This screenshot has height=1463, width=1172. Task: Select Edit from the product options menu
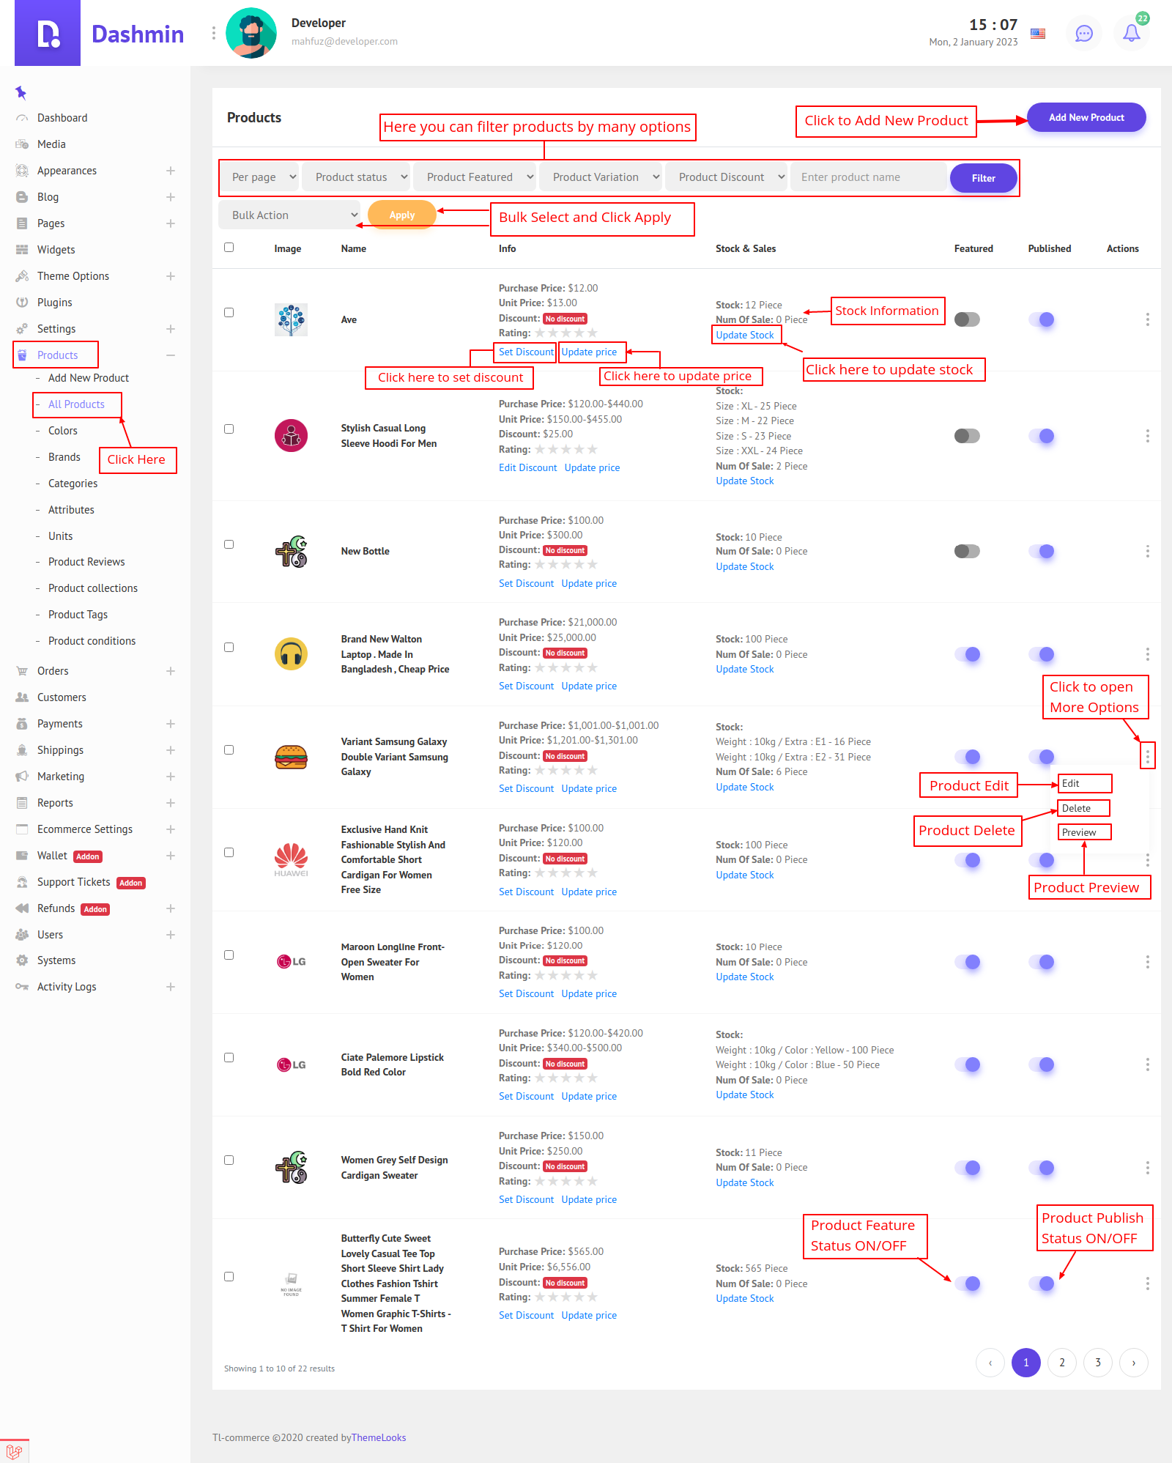tap(1071, 784)
